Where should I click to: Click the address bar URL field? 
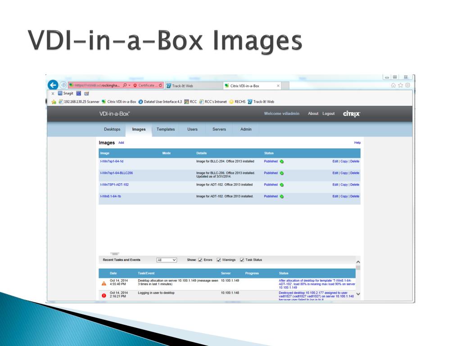(x=95, y=85)
